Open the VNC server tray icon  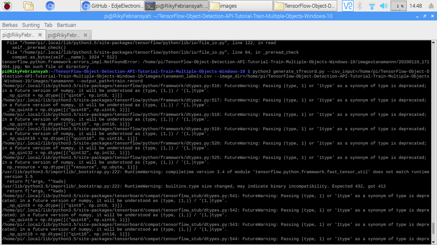click(x=348, y=6)
